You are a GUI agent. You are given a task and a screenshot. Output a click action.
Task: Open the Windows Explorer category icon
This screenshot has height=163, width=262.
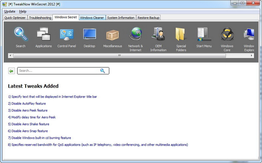249,34
